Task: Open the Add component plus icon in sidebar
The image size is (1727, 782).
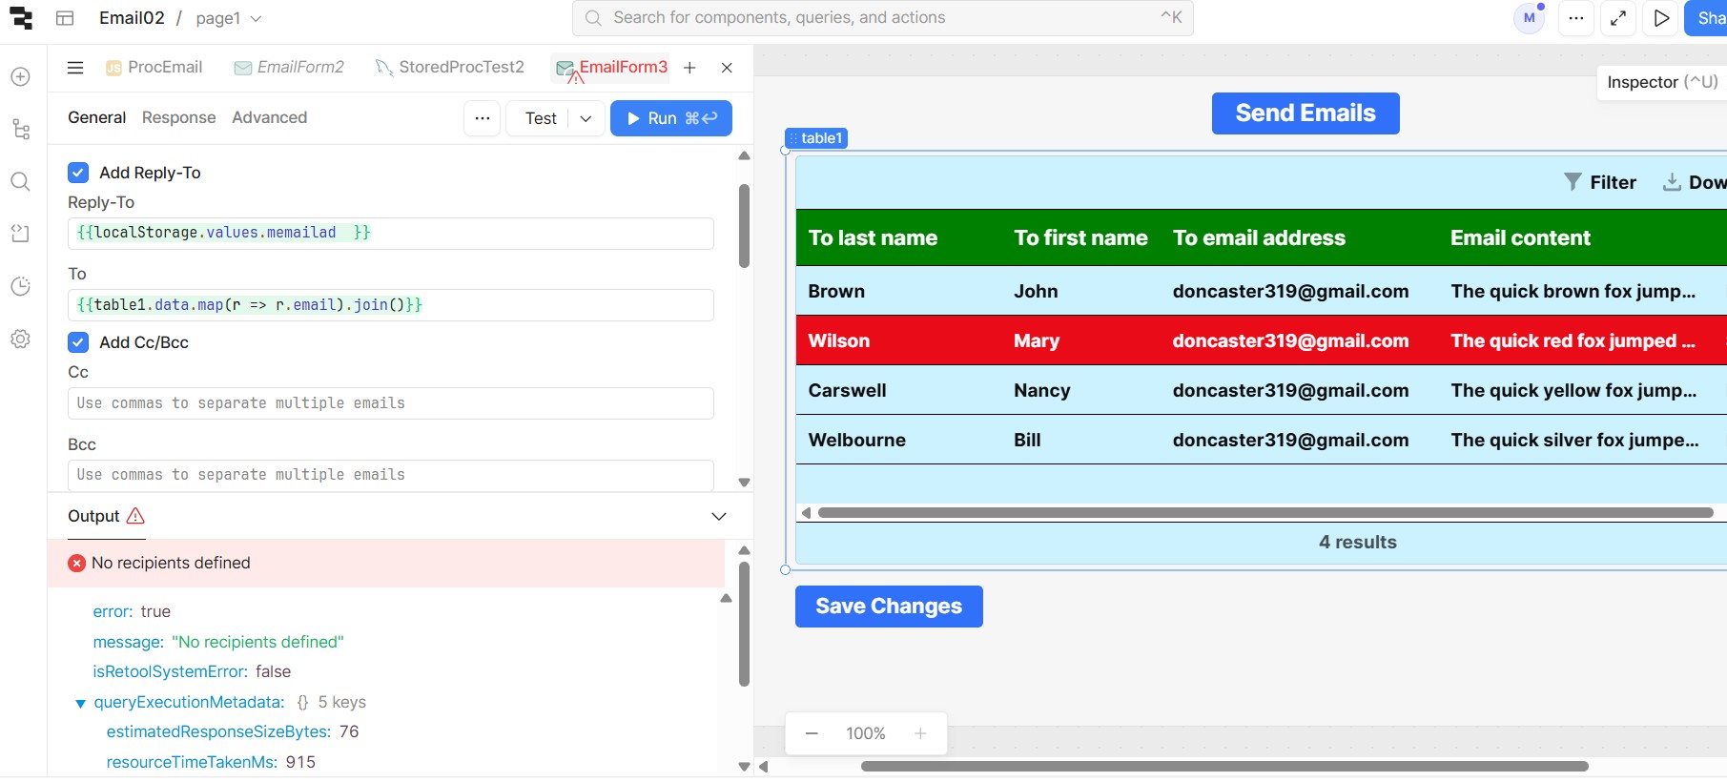Action: tap(20, 77)
